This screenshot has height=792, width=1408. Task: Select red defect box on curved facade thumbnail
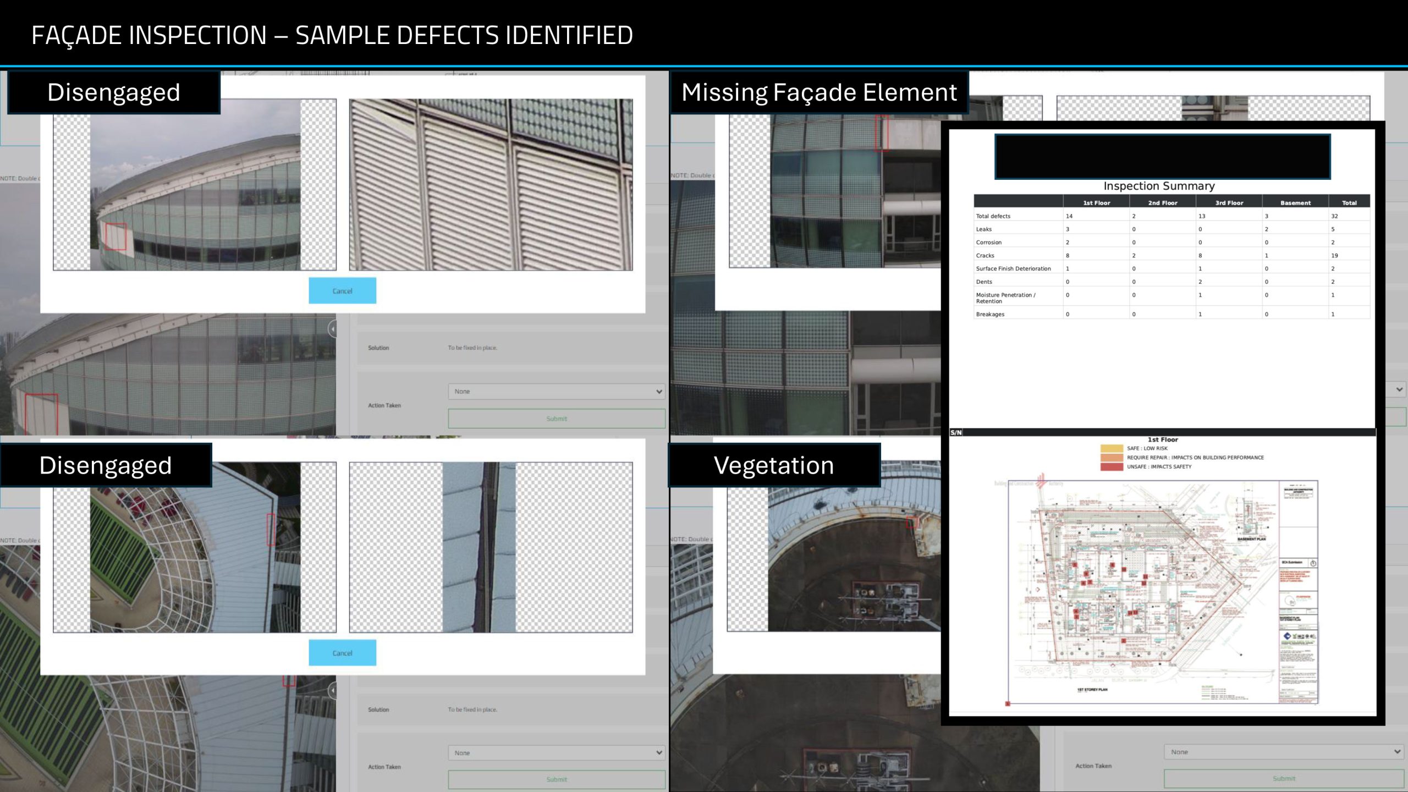[x=116, y=237]
